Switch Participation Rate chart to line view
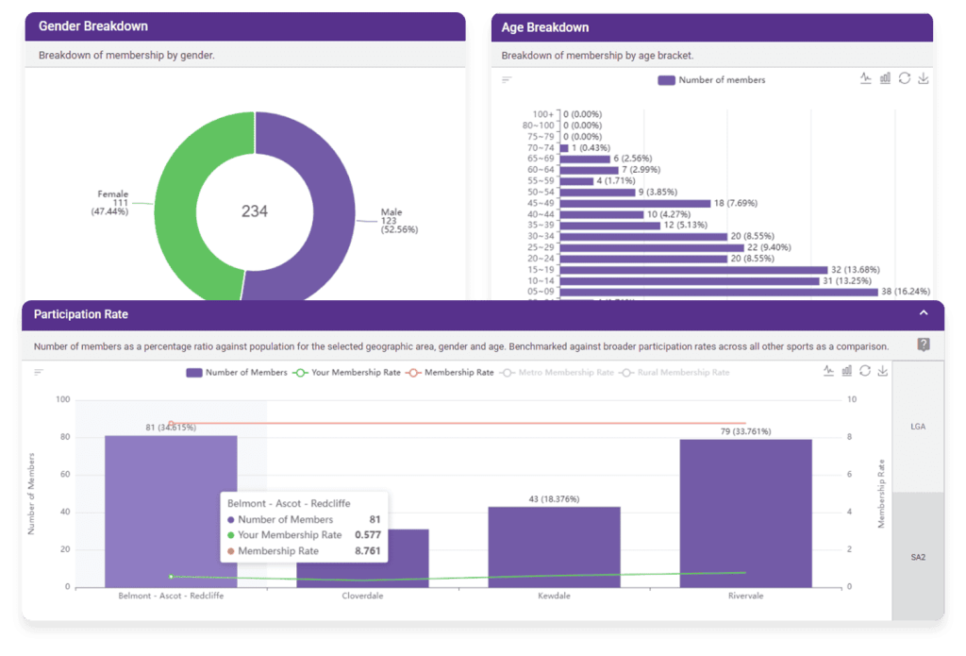Viewport: 966px width, 656px height. (827, 371)
